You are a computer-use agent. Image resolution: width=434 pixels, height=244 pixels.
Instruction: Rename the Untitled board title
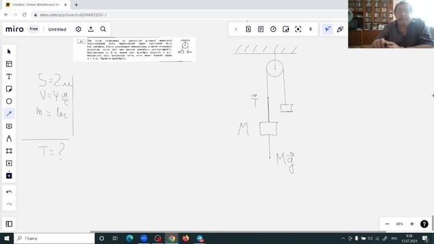(x=57, y=29)
